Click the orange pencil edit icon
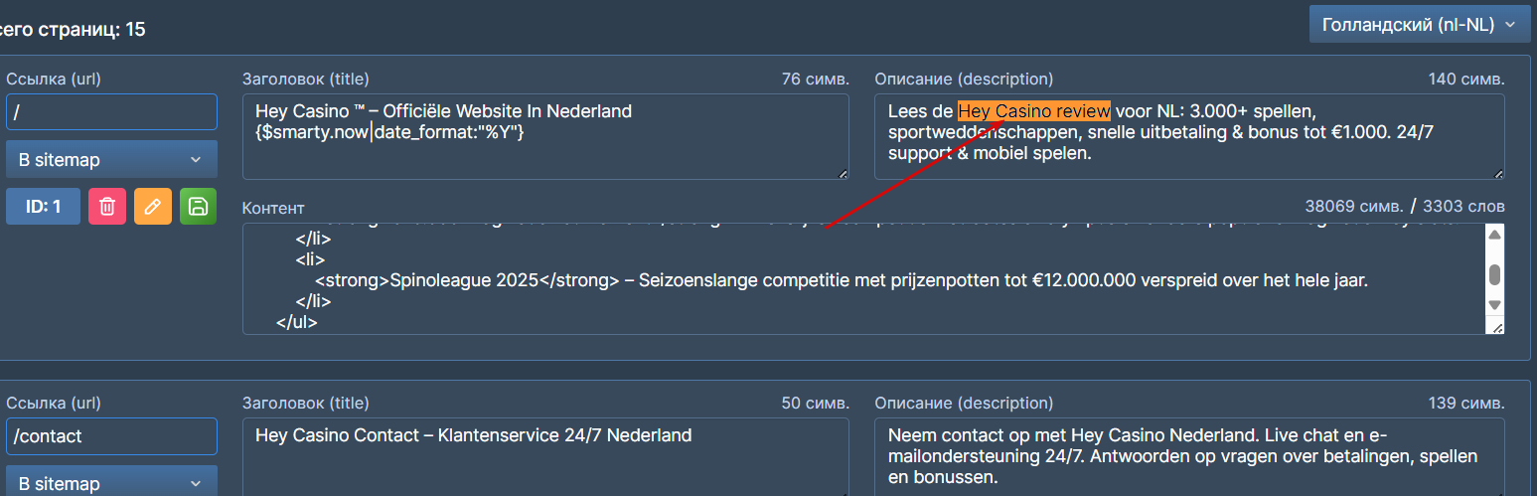The width and height of the screenshot is (1537, 496). pos(152,207)
